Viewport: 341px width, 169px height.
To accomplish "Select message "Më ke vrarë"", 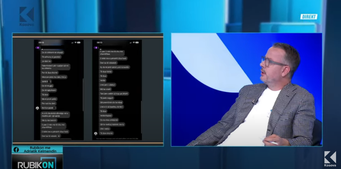I will point(106,89).
